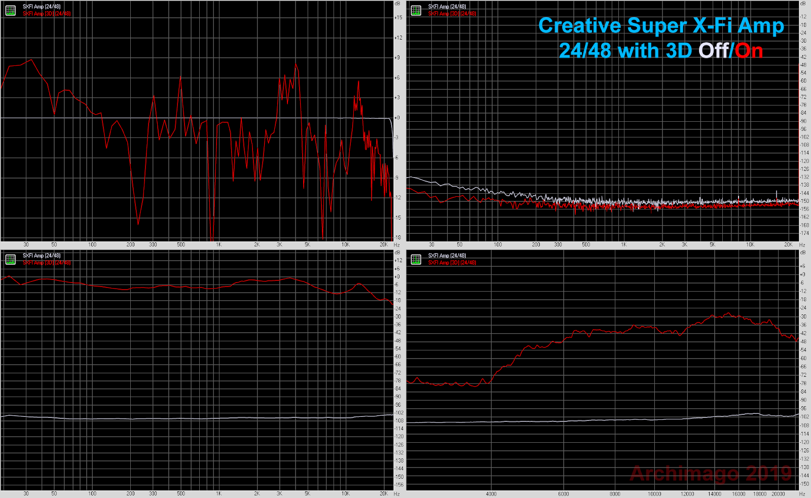Click the 'Creative Super X-Fi Amp' title
The image size is (811, 498).
point(661,26)
